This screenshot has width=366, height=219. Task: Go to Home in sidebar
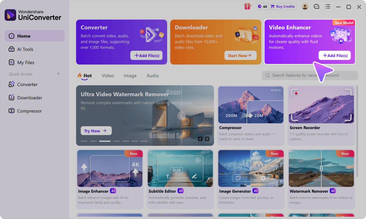tap(35, 36)
